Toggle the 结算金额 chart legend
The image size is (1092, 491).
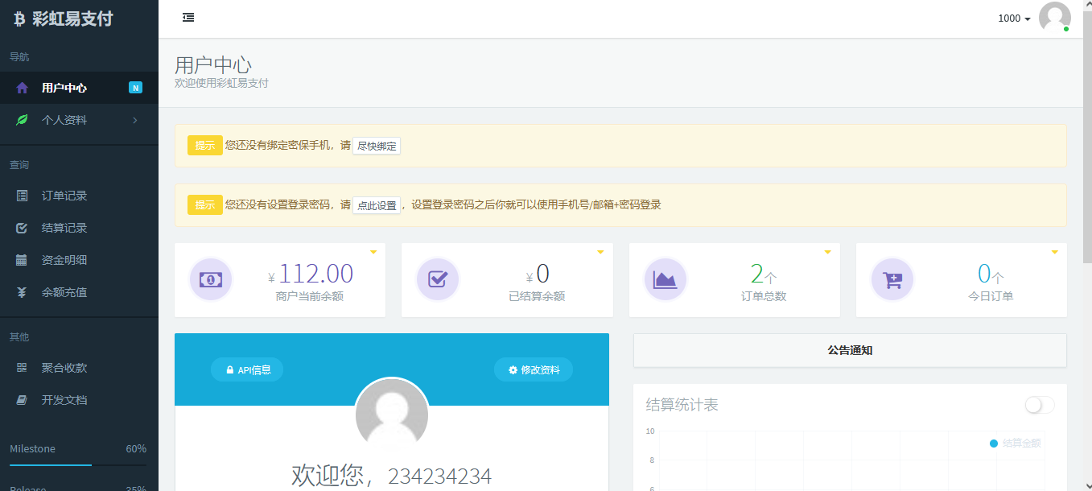[x=1017, y=443]
